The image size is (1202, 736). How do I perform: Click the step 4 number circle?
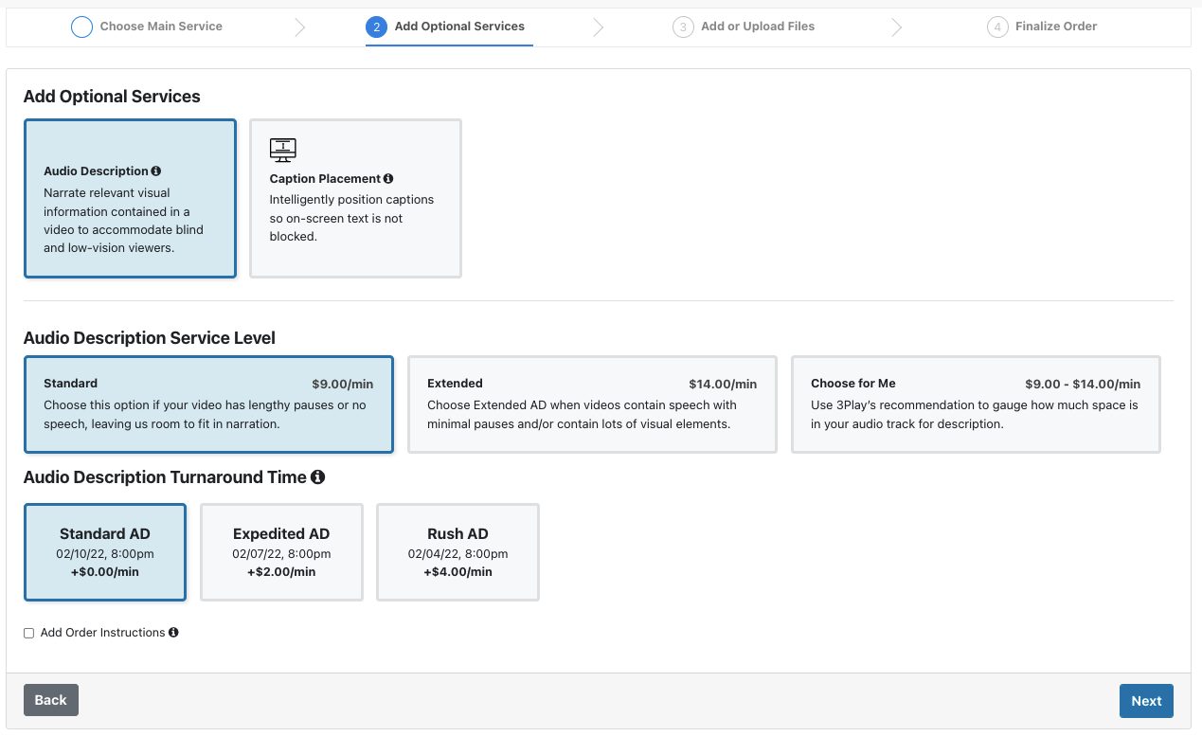pos(996,27)
